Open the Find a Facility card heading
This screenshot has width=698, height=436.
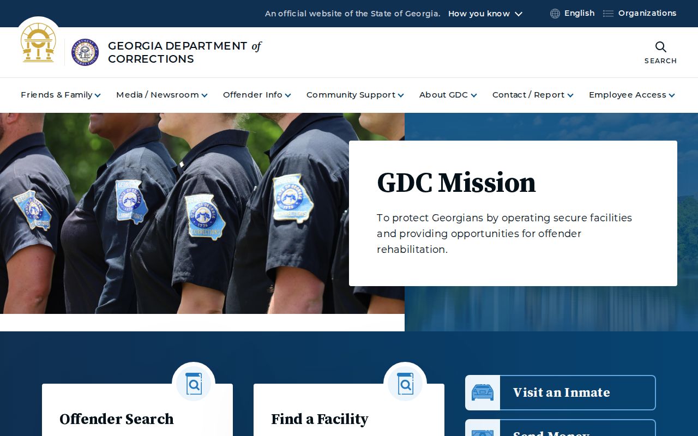click(320, 419)
